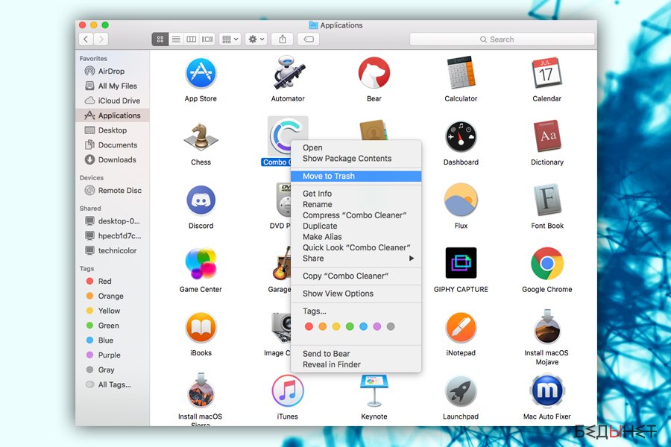Choose Quick Look "Combo Cleaner"
The height and width of the screenshot is (447, 671).
pos(356,247)
